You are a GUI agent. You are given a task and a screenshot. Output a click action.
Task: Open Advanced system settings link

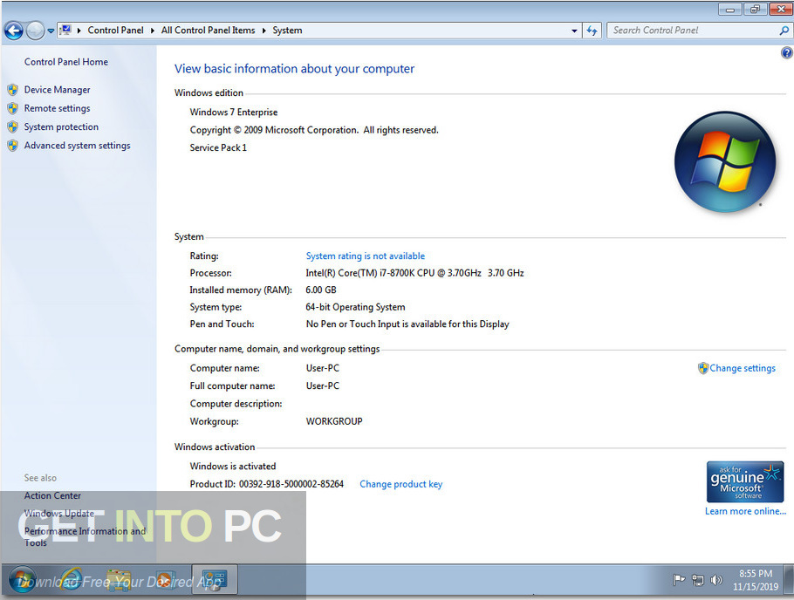77,146
